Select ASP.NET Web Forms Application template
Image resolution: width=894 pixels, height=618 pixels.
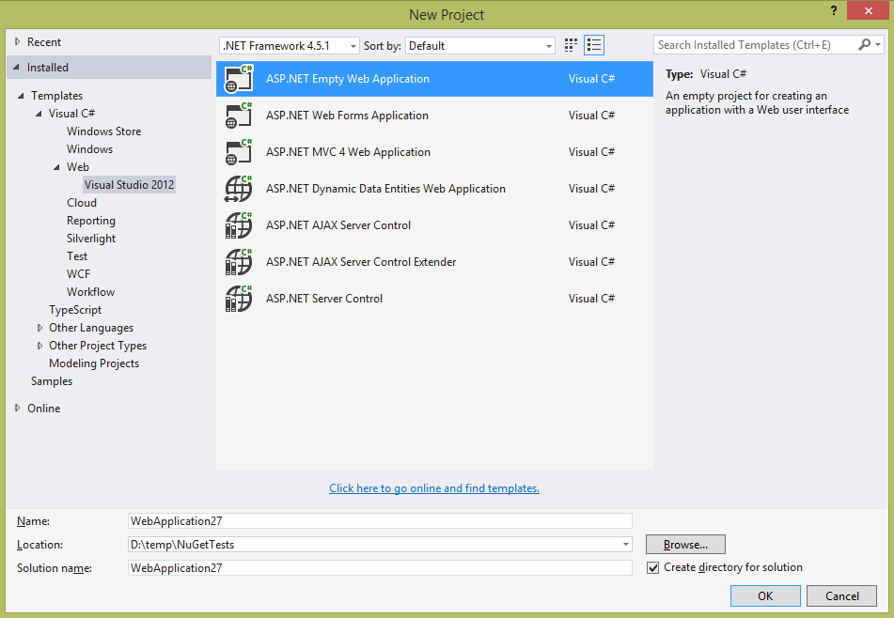[x=434, y=116]
